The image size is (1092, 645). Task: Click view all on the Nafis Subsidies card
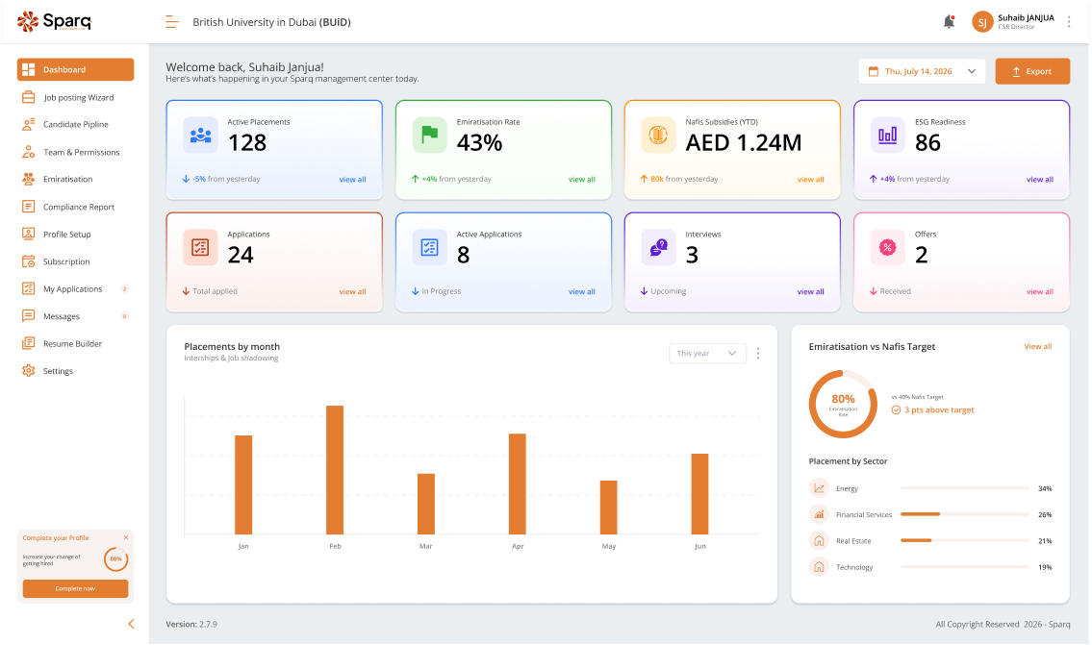pos(811,180)
